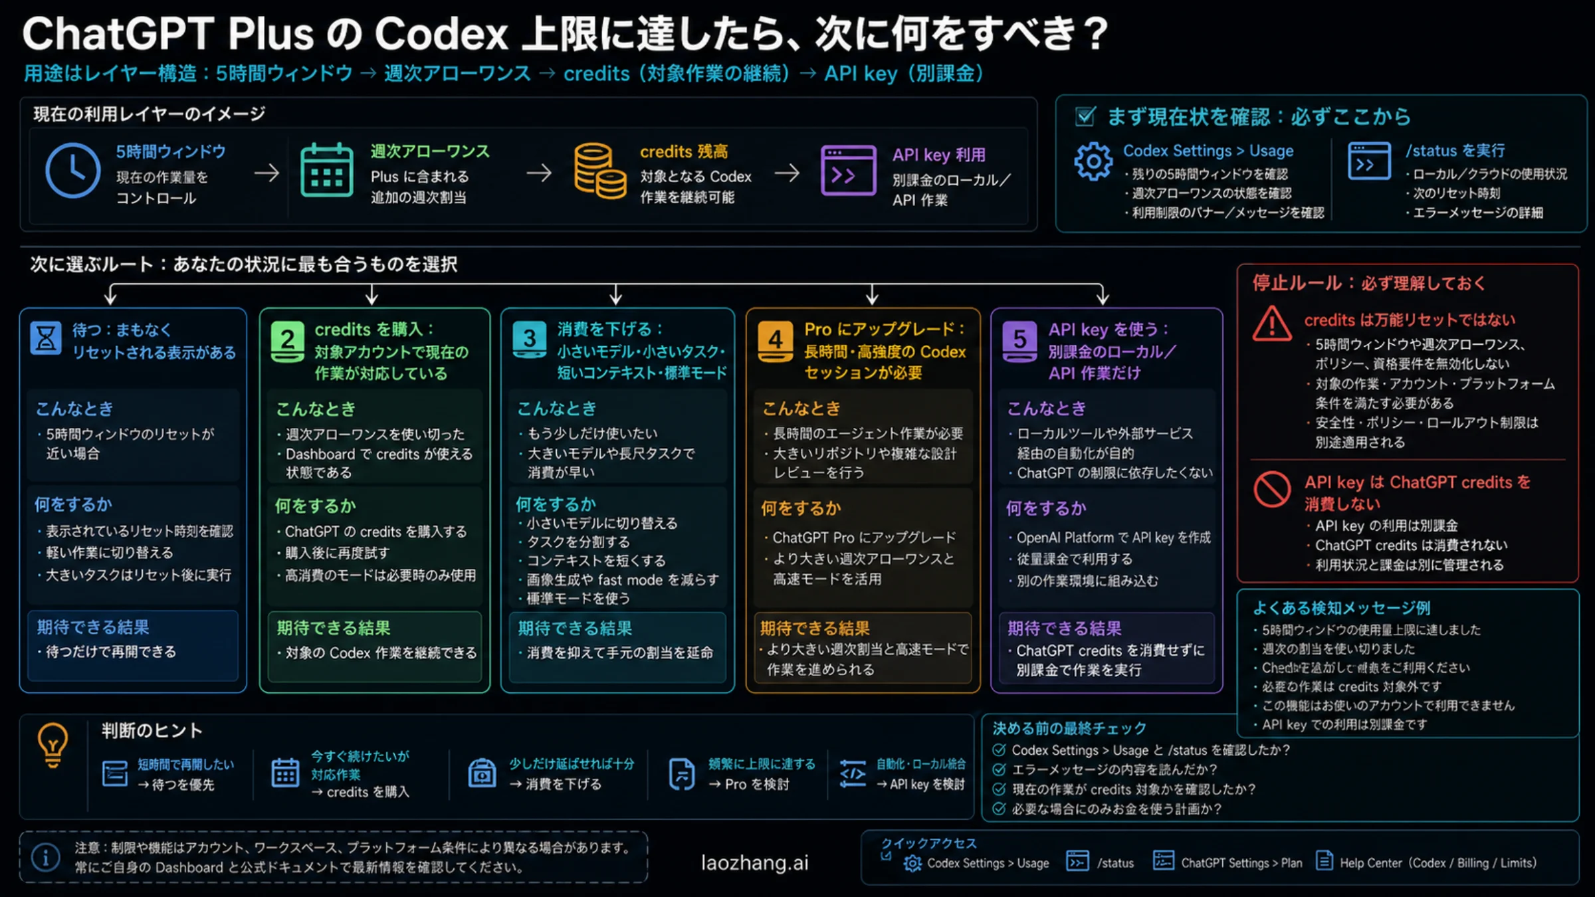Screen dimensions: 1595x897
Task: Open ChatGPT Settings > Plan link
Action: [x=1241, y=863]
